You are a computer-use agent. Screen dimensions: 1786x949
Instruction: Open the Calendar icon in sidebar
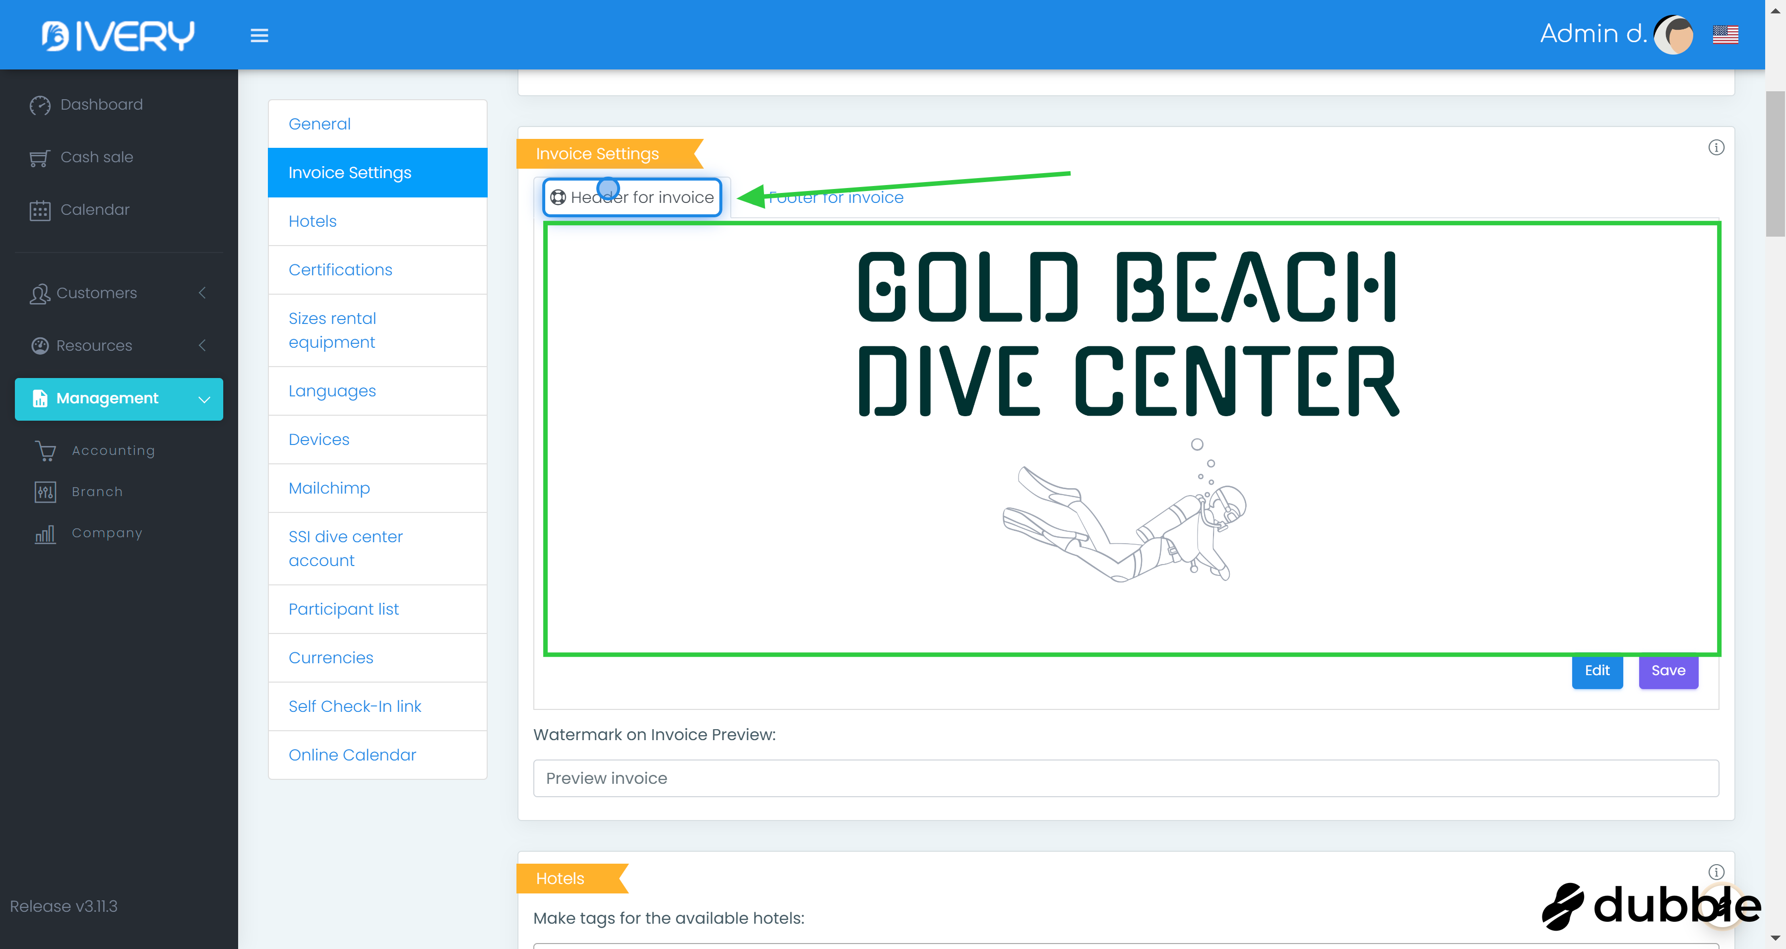(40, 211)
